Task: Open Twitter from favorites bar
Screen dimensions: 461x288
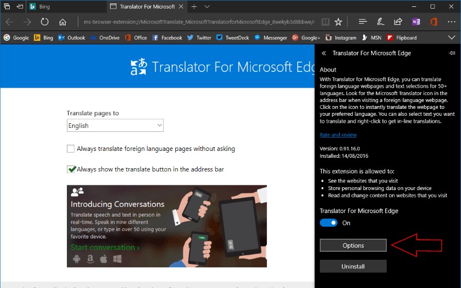Action: point(199,37)
